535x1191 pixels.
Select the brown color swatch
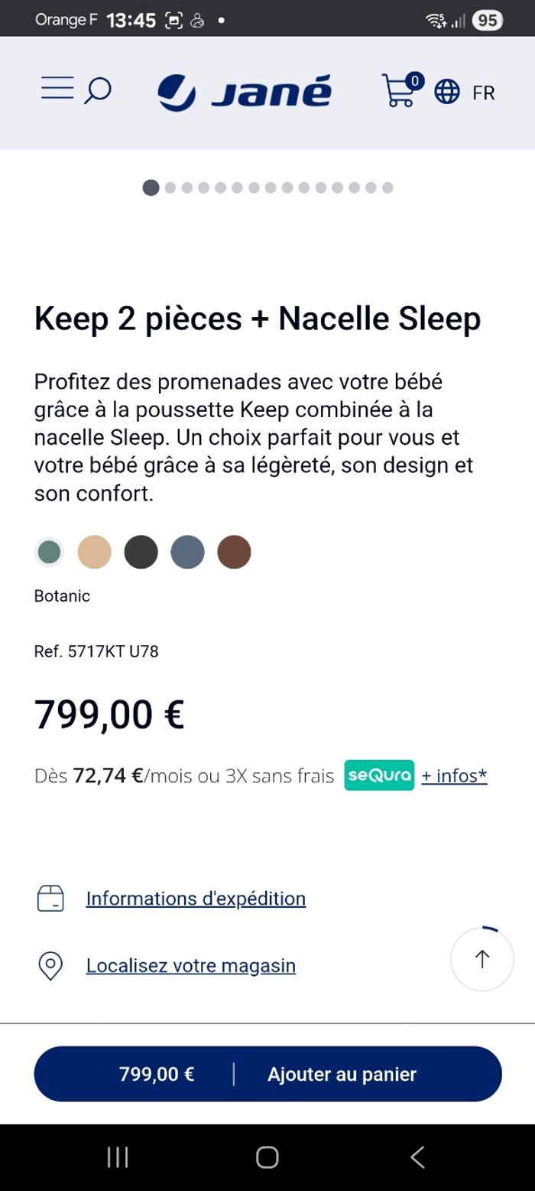click(235, 552)
